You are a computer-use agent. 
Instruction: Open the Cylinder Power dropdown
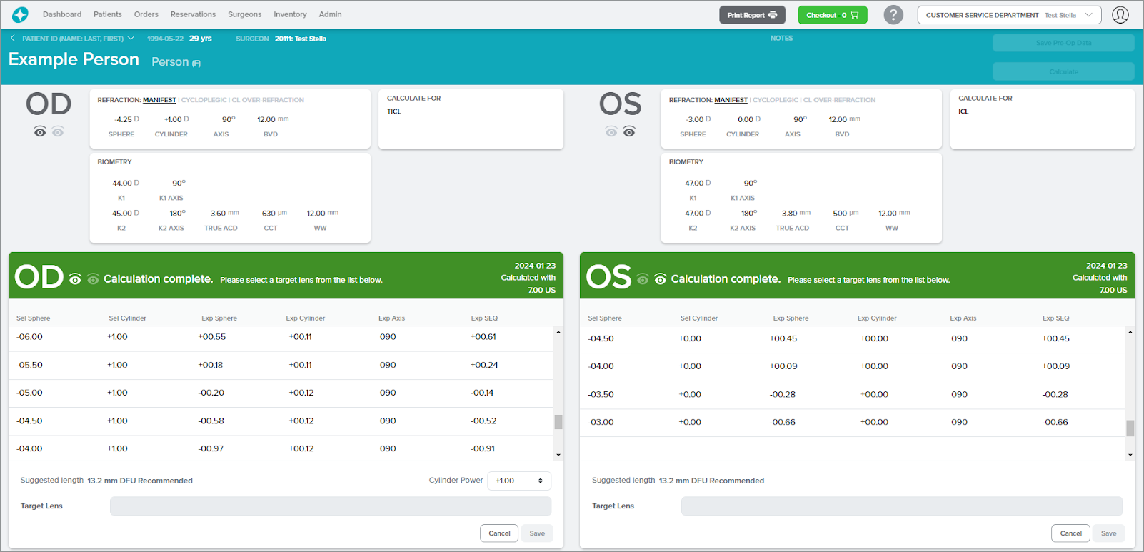[519, 481]
